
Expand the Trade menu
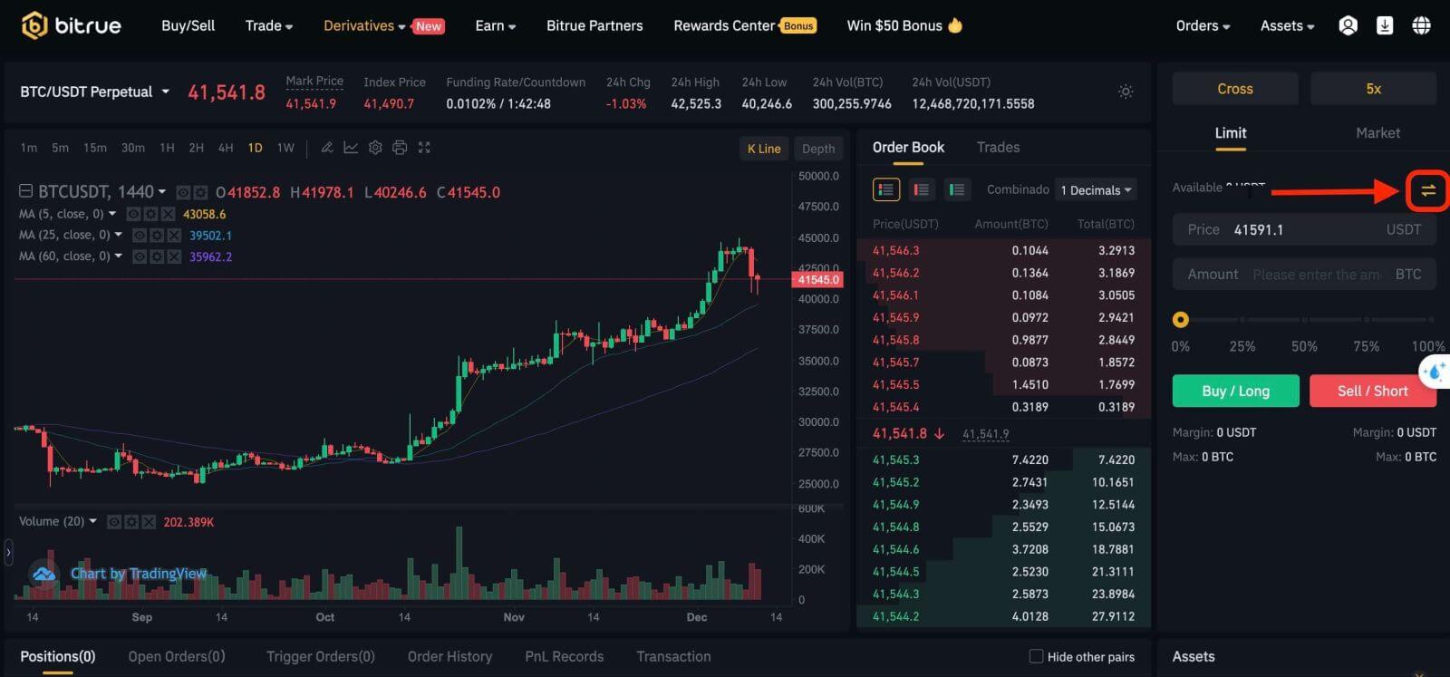269,25
